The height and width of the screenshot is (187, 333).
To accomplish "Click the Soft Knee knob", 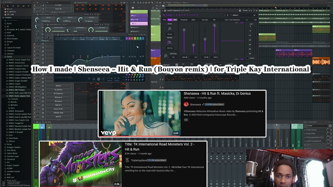I will (166, 56).
